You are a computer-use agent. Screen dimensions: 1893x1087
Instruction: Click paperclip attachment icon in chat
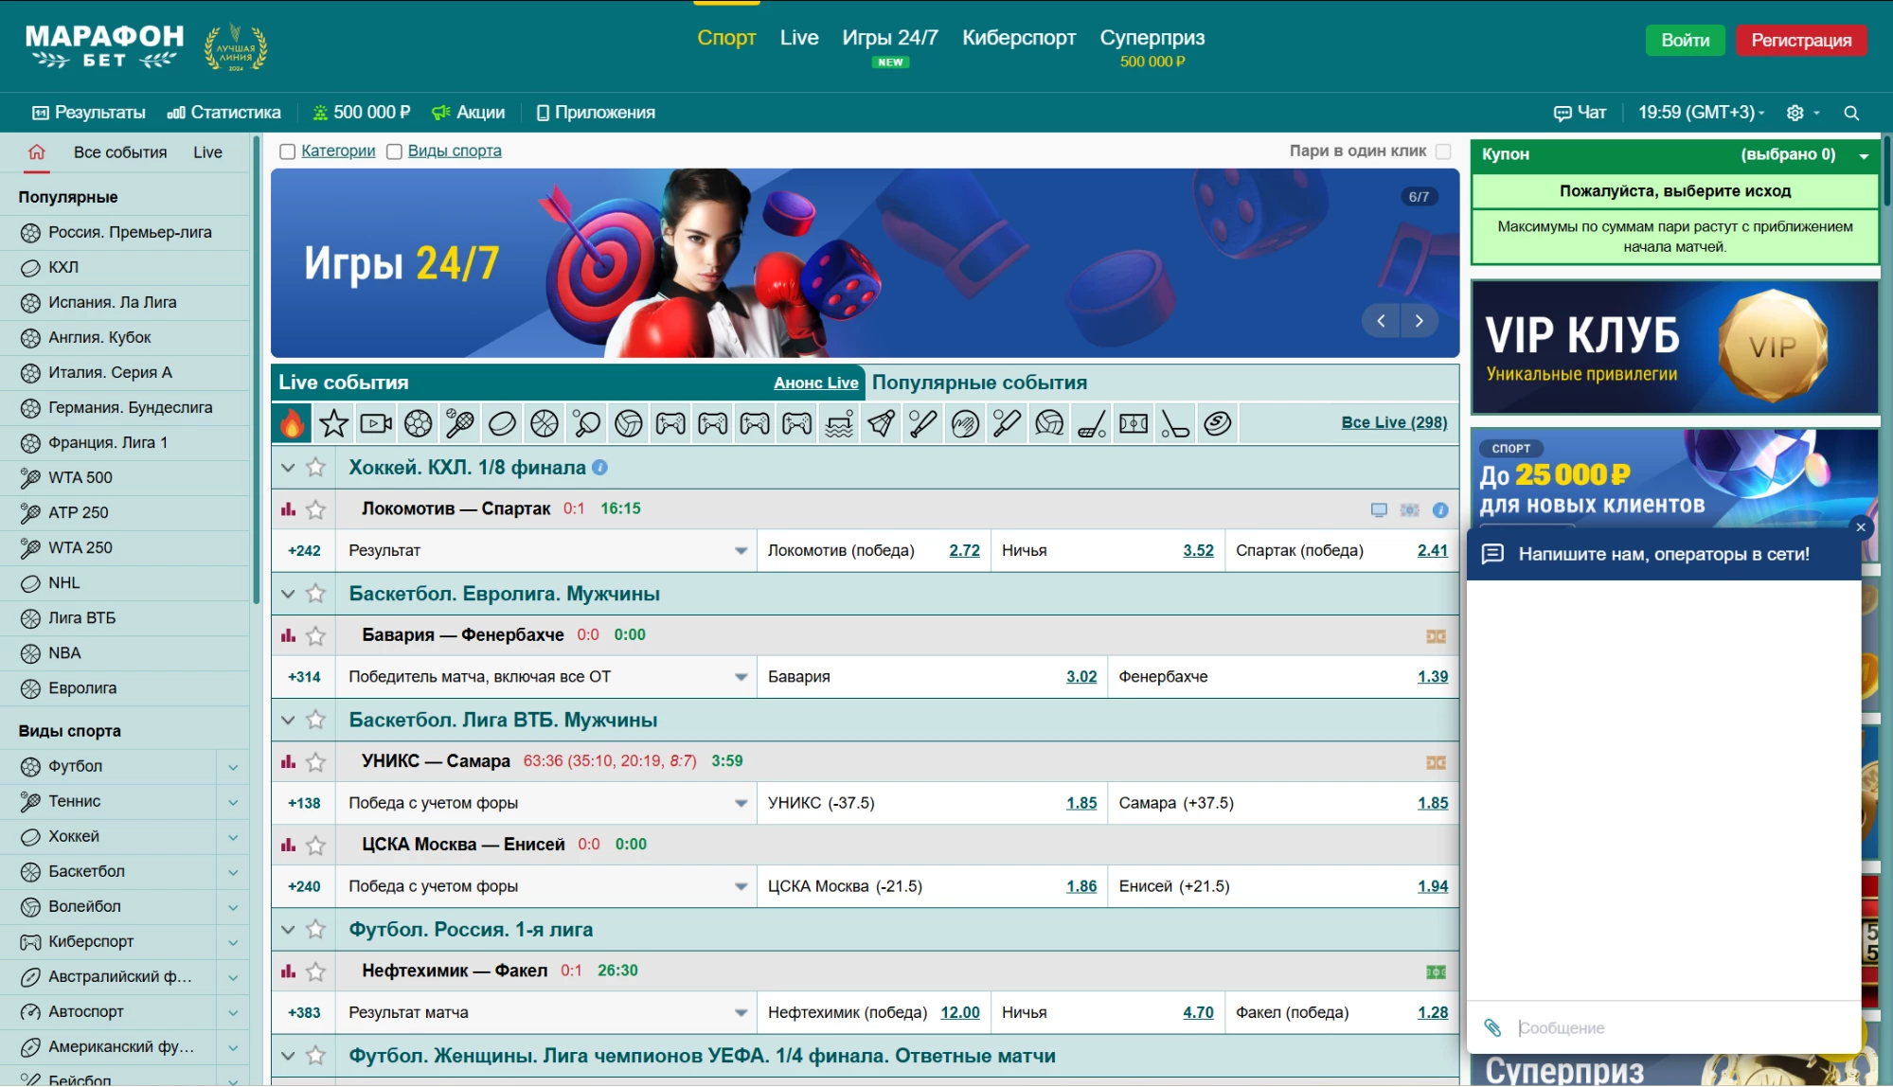(x=1492, y=1027)
